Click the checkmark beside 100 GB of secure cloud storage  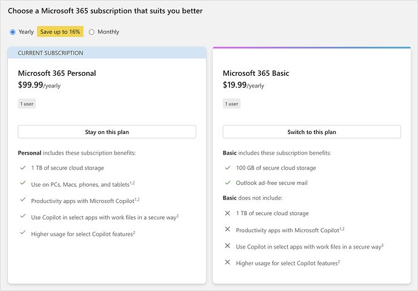point(228,168)
